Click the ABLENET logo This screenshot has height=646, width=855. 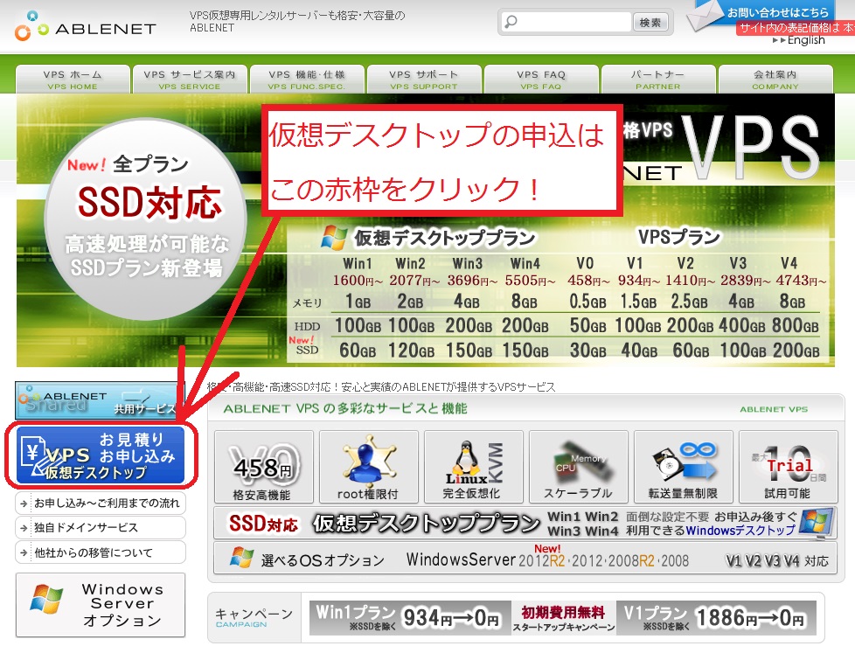point(85,26)
